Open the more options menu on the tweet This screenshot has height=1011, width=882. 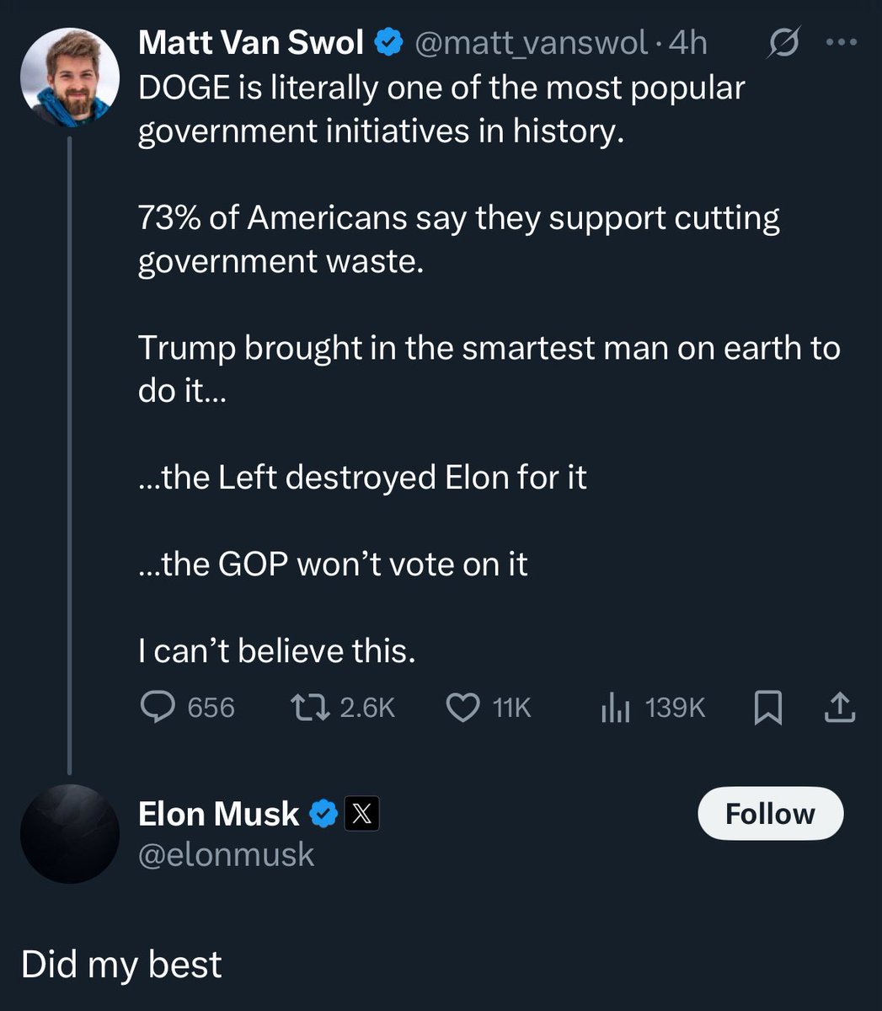839,41
